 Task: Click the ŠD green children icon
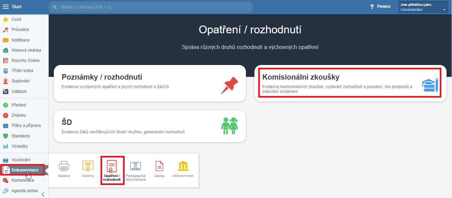pos(229,126)
